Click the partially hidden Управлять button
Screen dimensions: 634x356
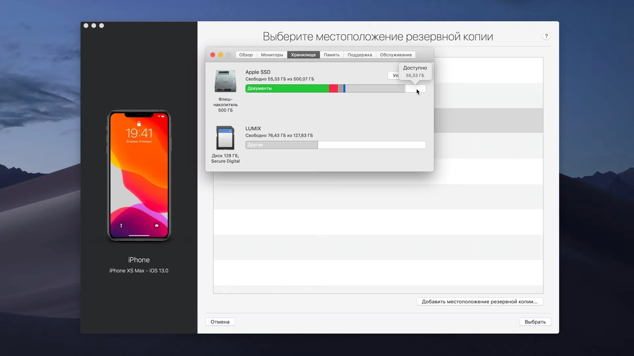pos(394,75)
